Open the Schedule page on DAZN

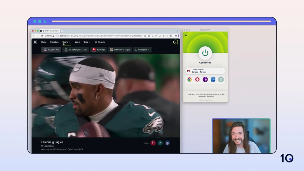point(54,42)
